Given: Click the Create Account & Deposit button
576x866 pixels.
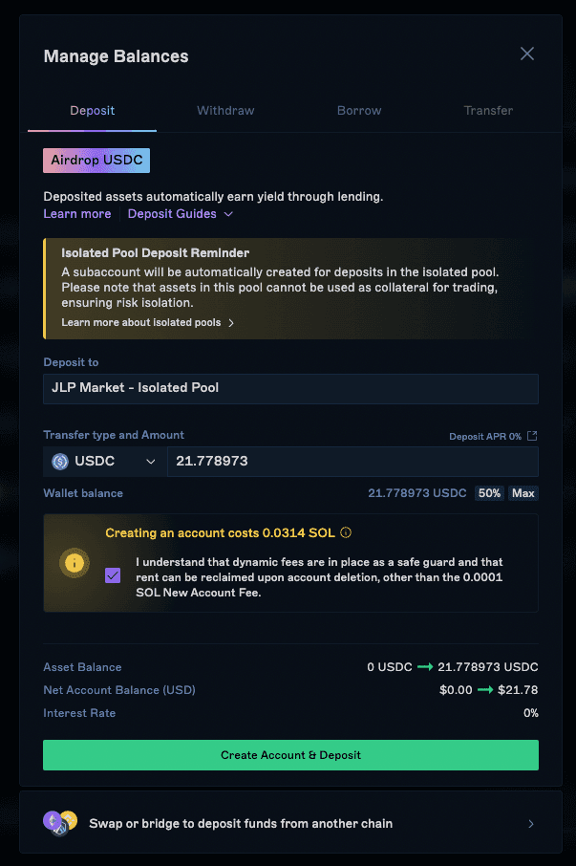Looking at the screenshot, I should point(290,754).
